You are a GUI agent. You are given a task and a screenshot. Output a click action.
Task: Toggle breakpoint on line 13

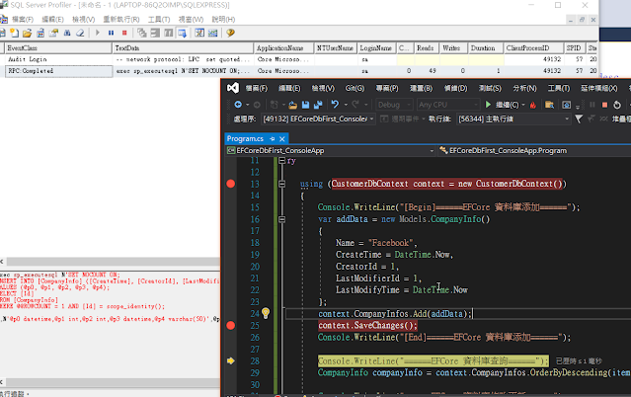pos(231,184)
